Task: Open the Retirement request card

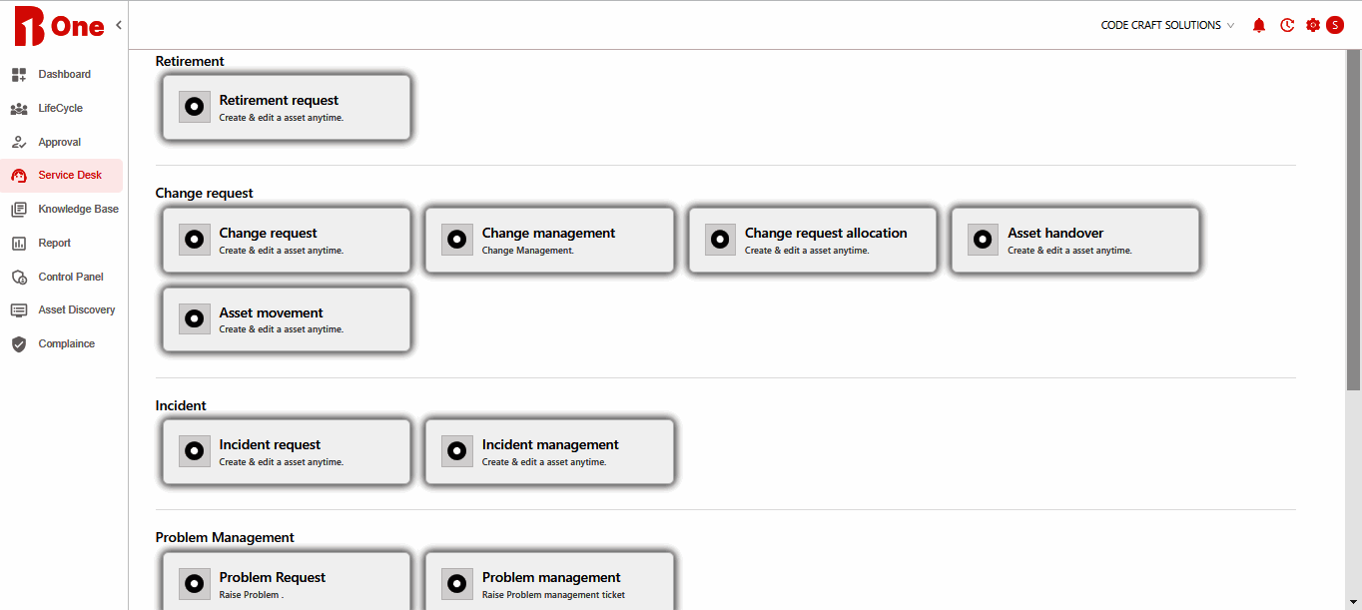Action: [x=287, y=107]
